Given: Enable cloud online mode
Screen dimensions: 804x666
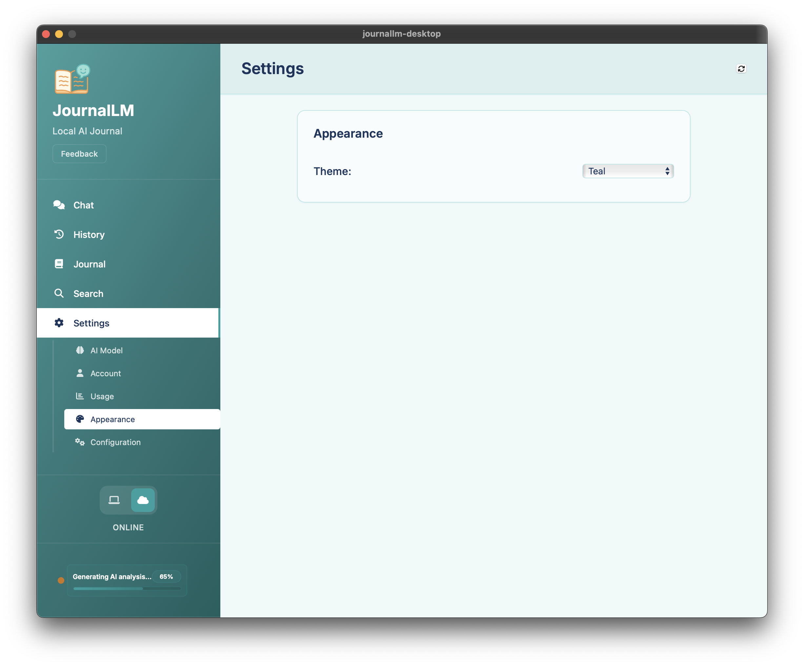Looking at the screenshot, I should 143,500.
